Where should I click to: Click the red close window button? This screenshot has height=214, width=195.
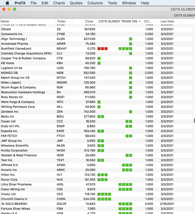tap(4, 9)
